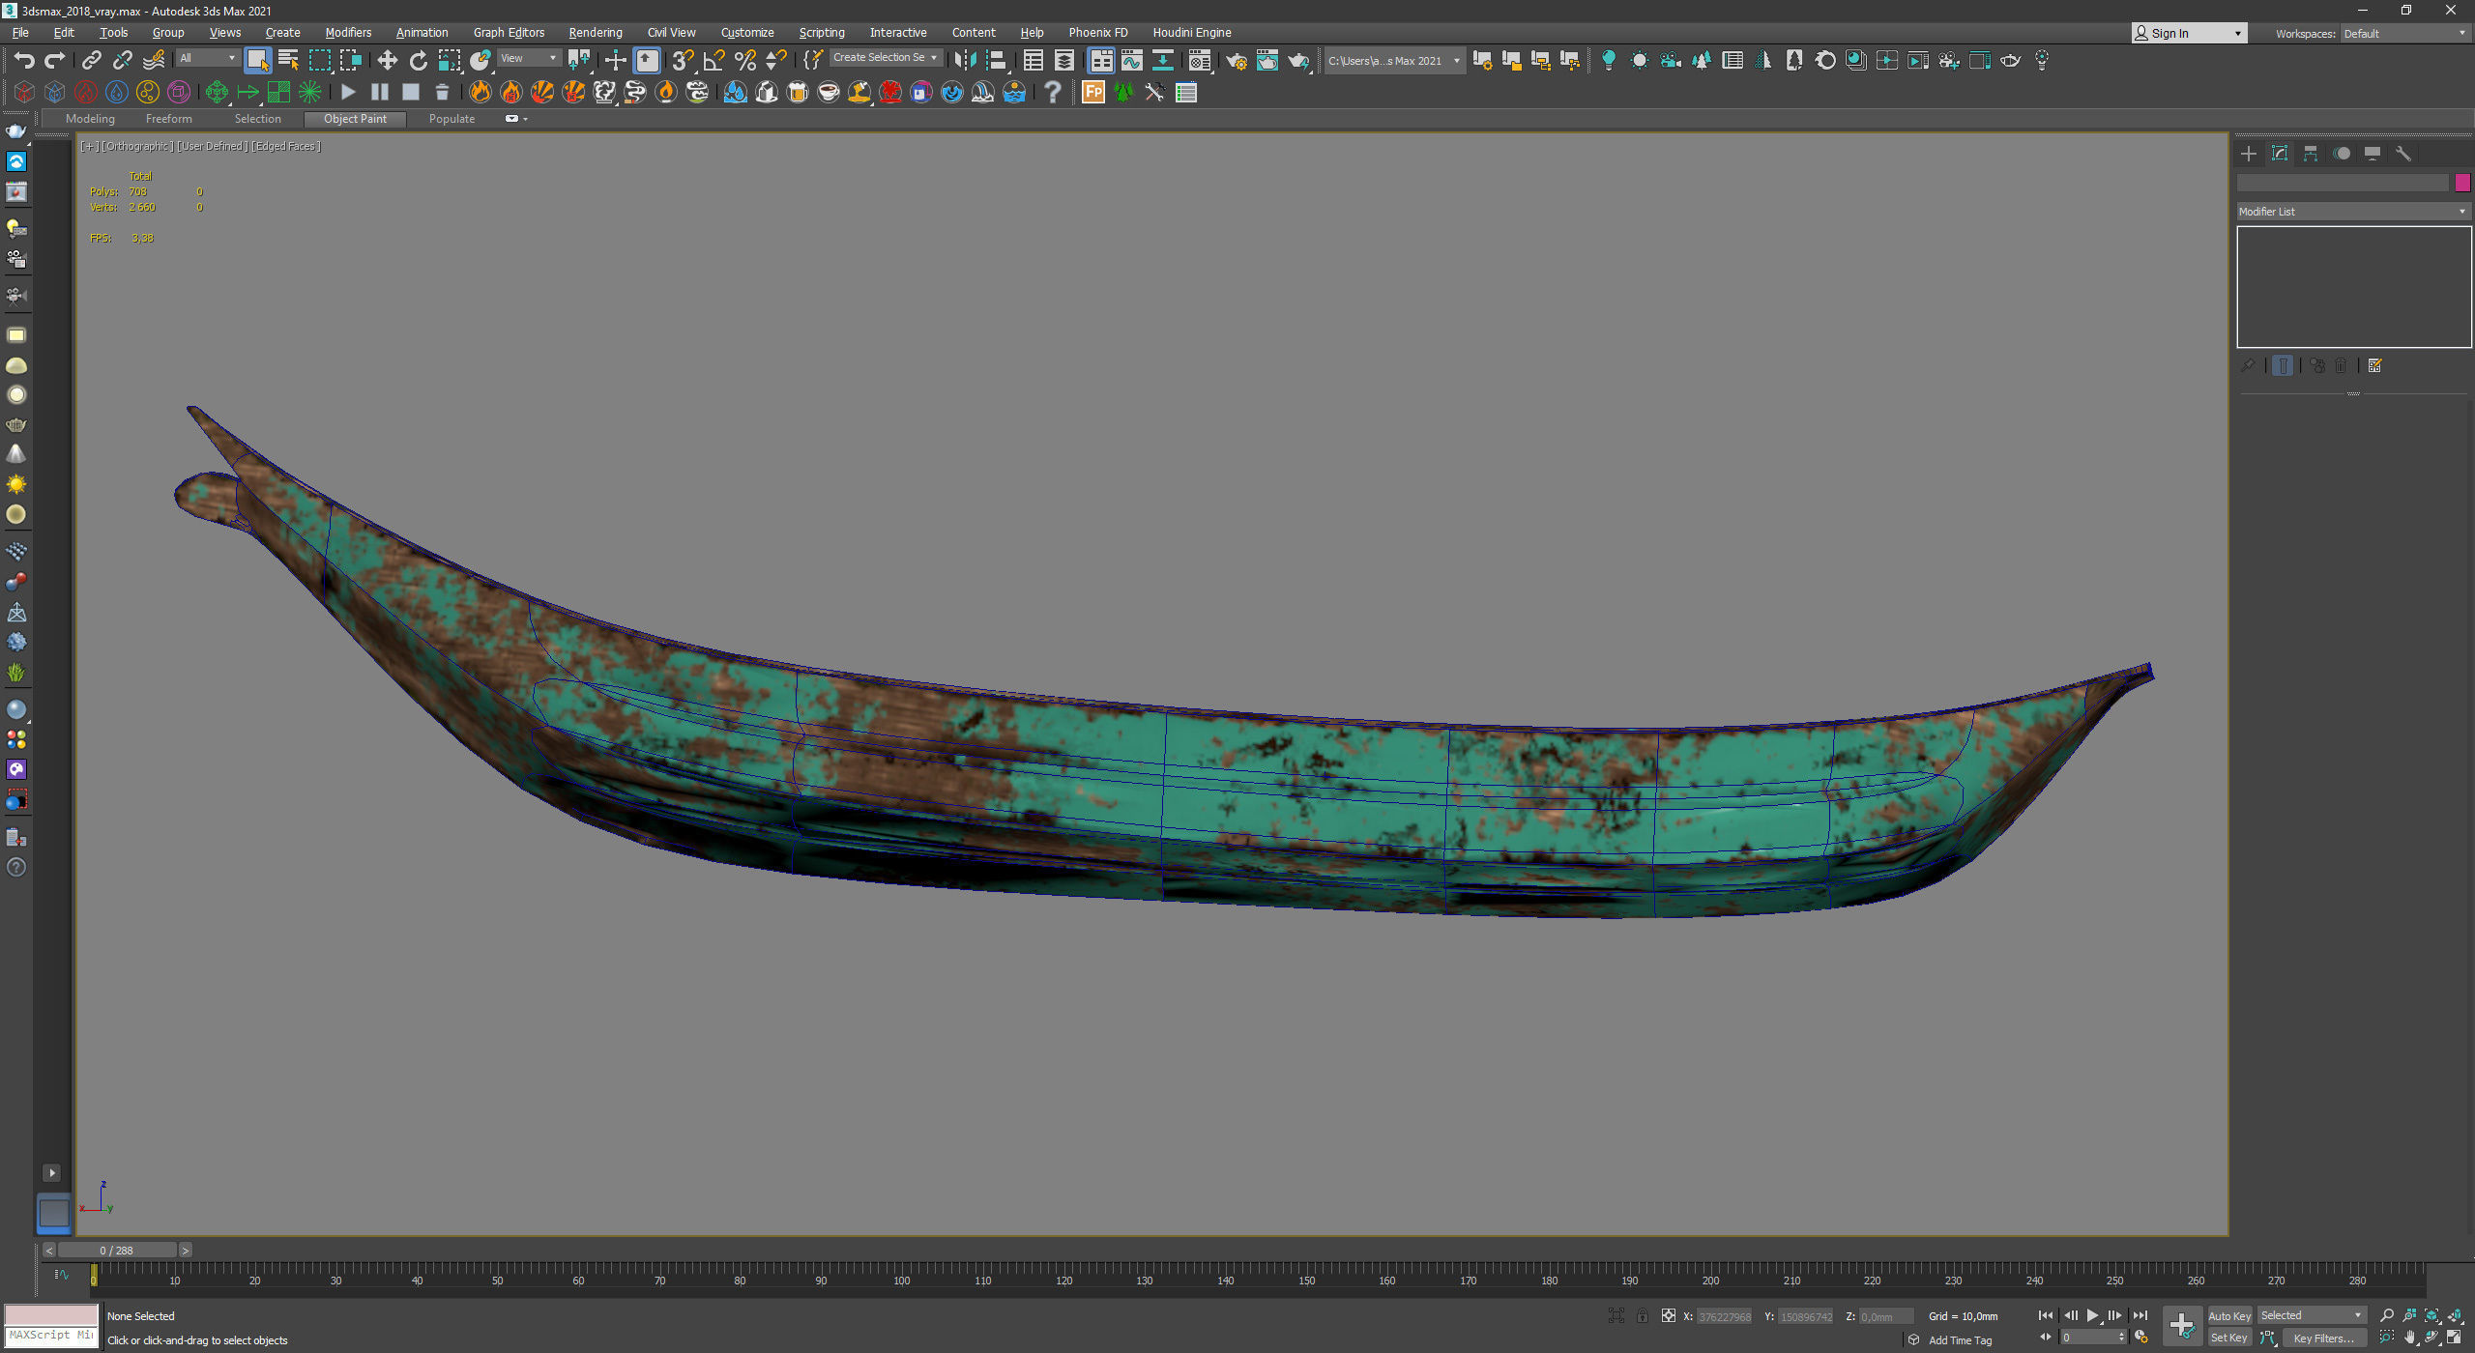Open the Hierarchy command panel tab
The width and height of the screenshot is (2475, 1353).
coord(2311,154)
